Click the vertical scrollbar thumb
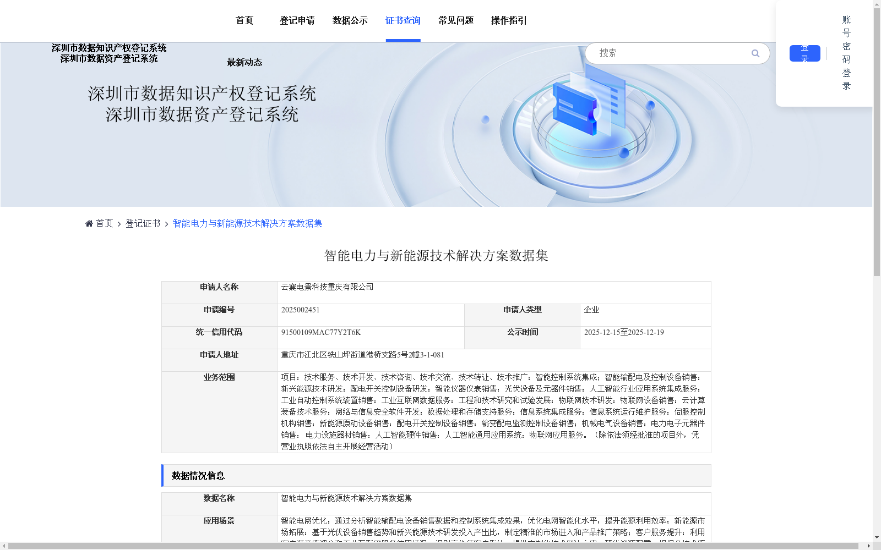 point(877,143)
